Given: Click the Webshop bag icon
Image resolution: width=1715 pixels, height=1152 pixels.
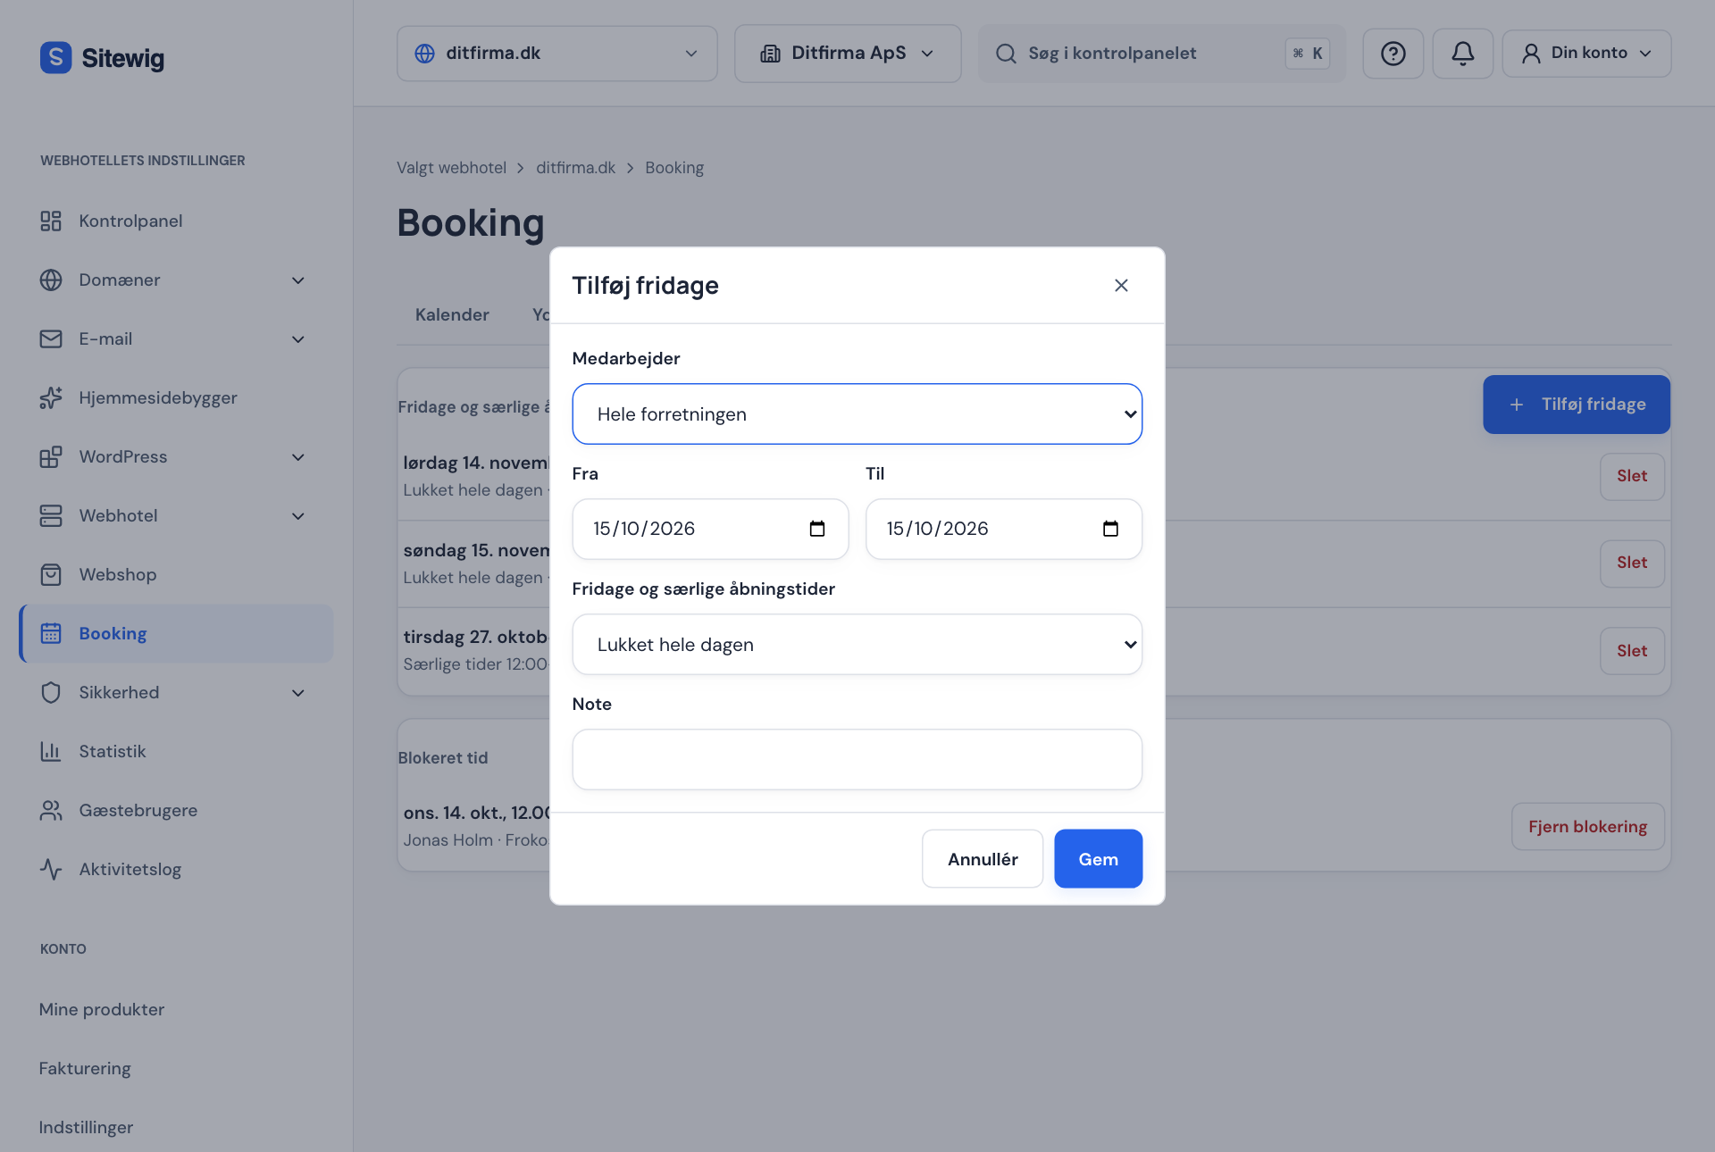Looking at the screenshot, I should (51, 574).
